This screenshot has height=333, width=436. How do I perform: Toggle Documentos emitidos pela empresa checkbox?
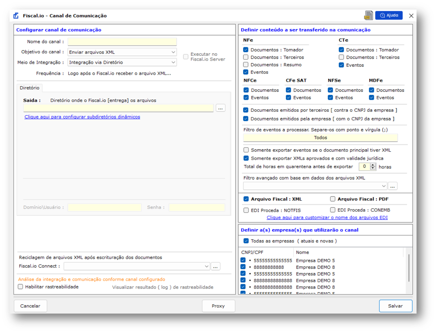coord(246,119)
